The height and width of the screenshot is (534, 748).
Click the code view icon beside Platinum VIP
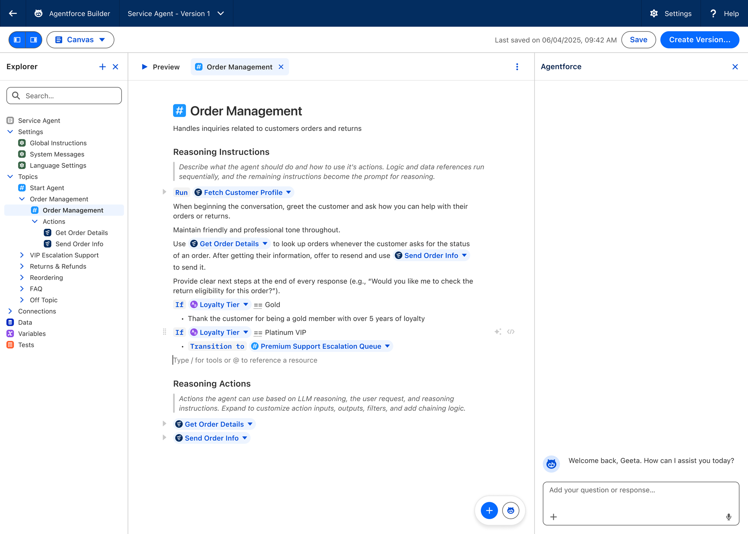point(511,332)
